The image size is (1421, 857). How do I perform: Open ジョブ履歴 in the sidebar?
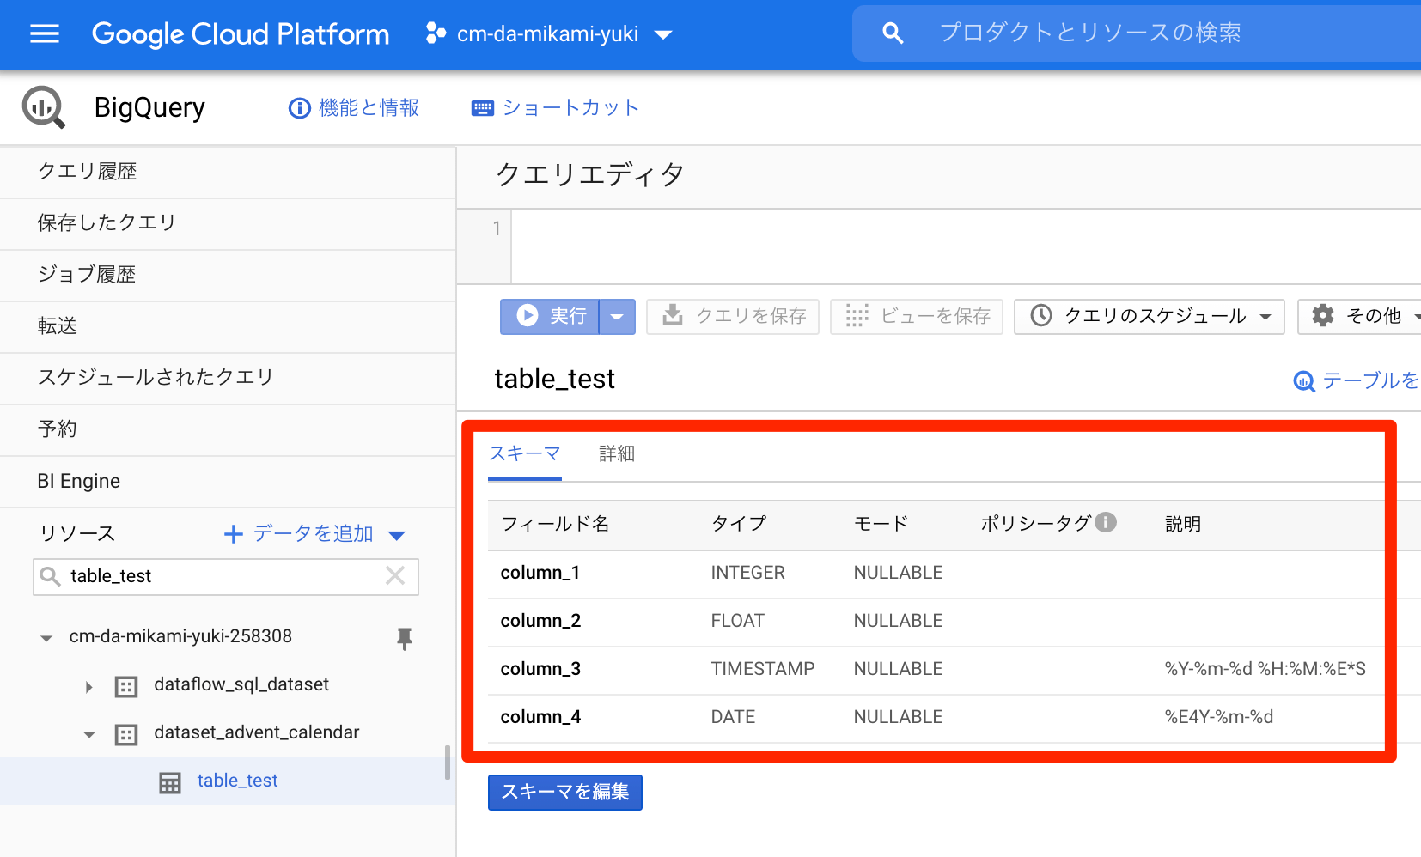86,274
